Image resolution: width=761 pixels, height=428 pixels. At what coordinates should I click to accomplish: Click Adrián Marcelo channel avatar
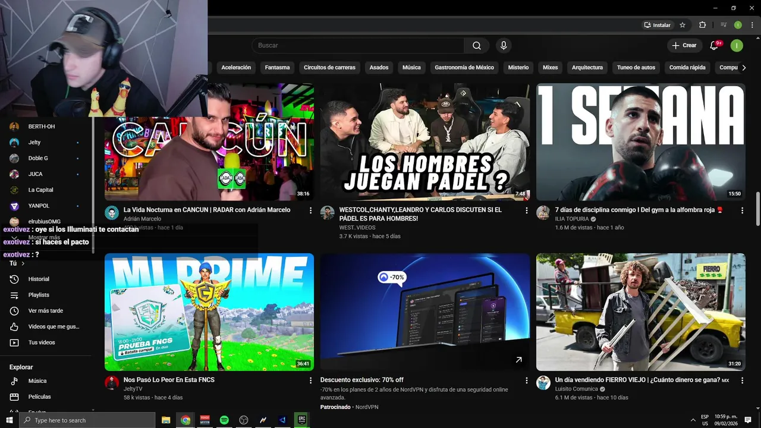coord(112,213)
